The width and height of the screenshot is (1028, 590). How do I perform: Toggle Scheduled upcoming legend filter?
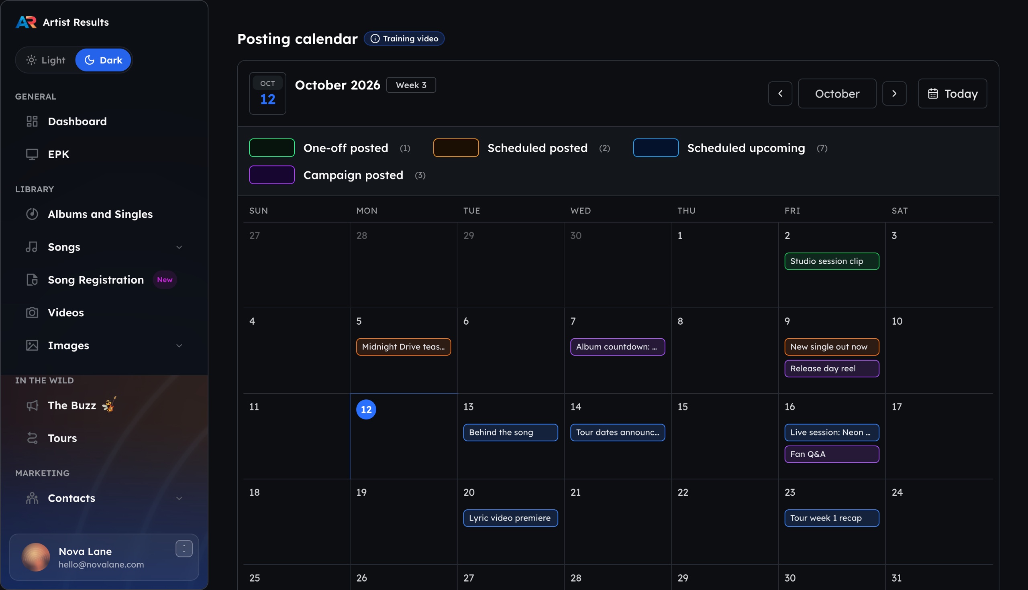tap(730, 148)
